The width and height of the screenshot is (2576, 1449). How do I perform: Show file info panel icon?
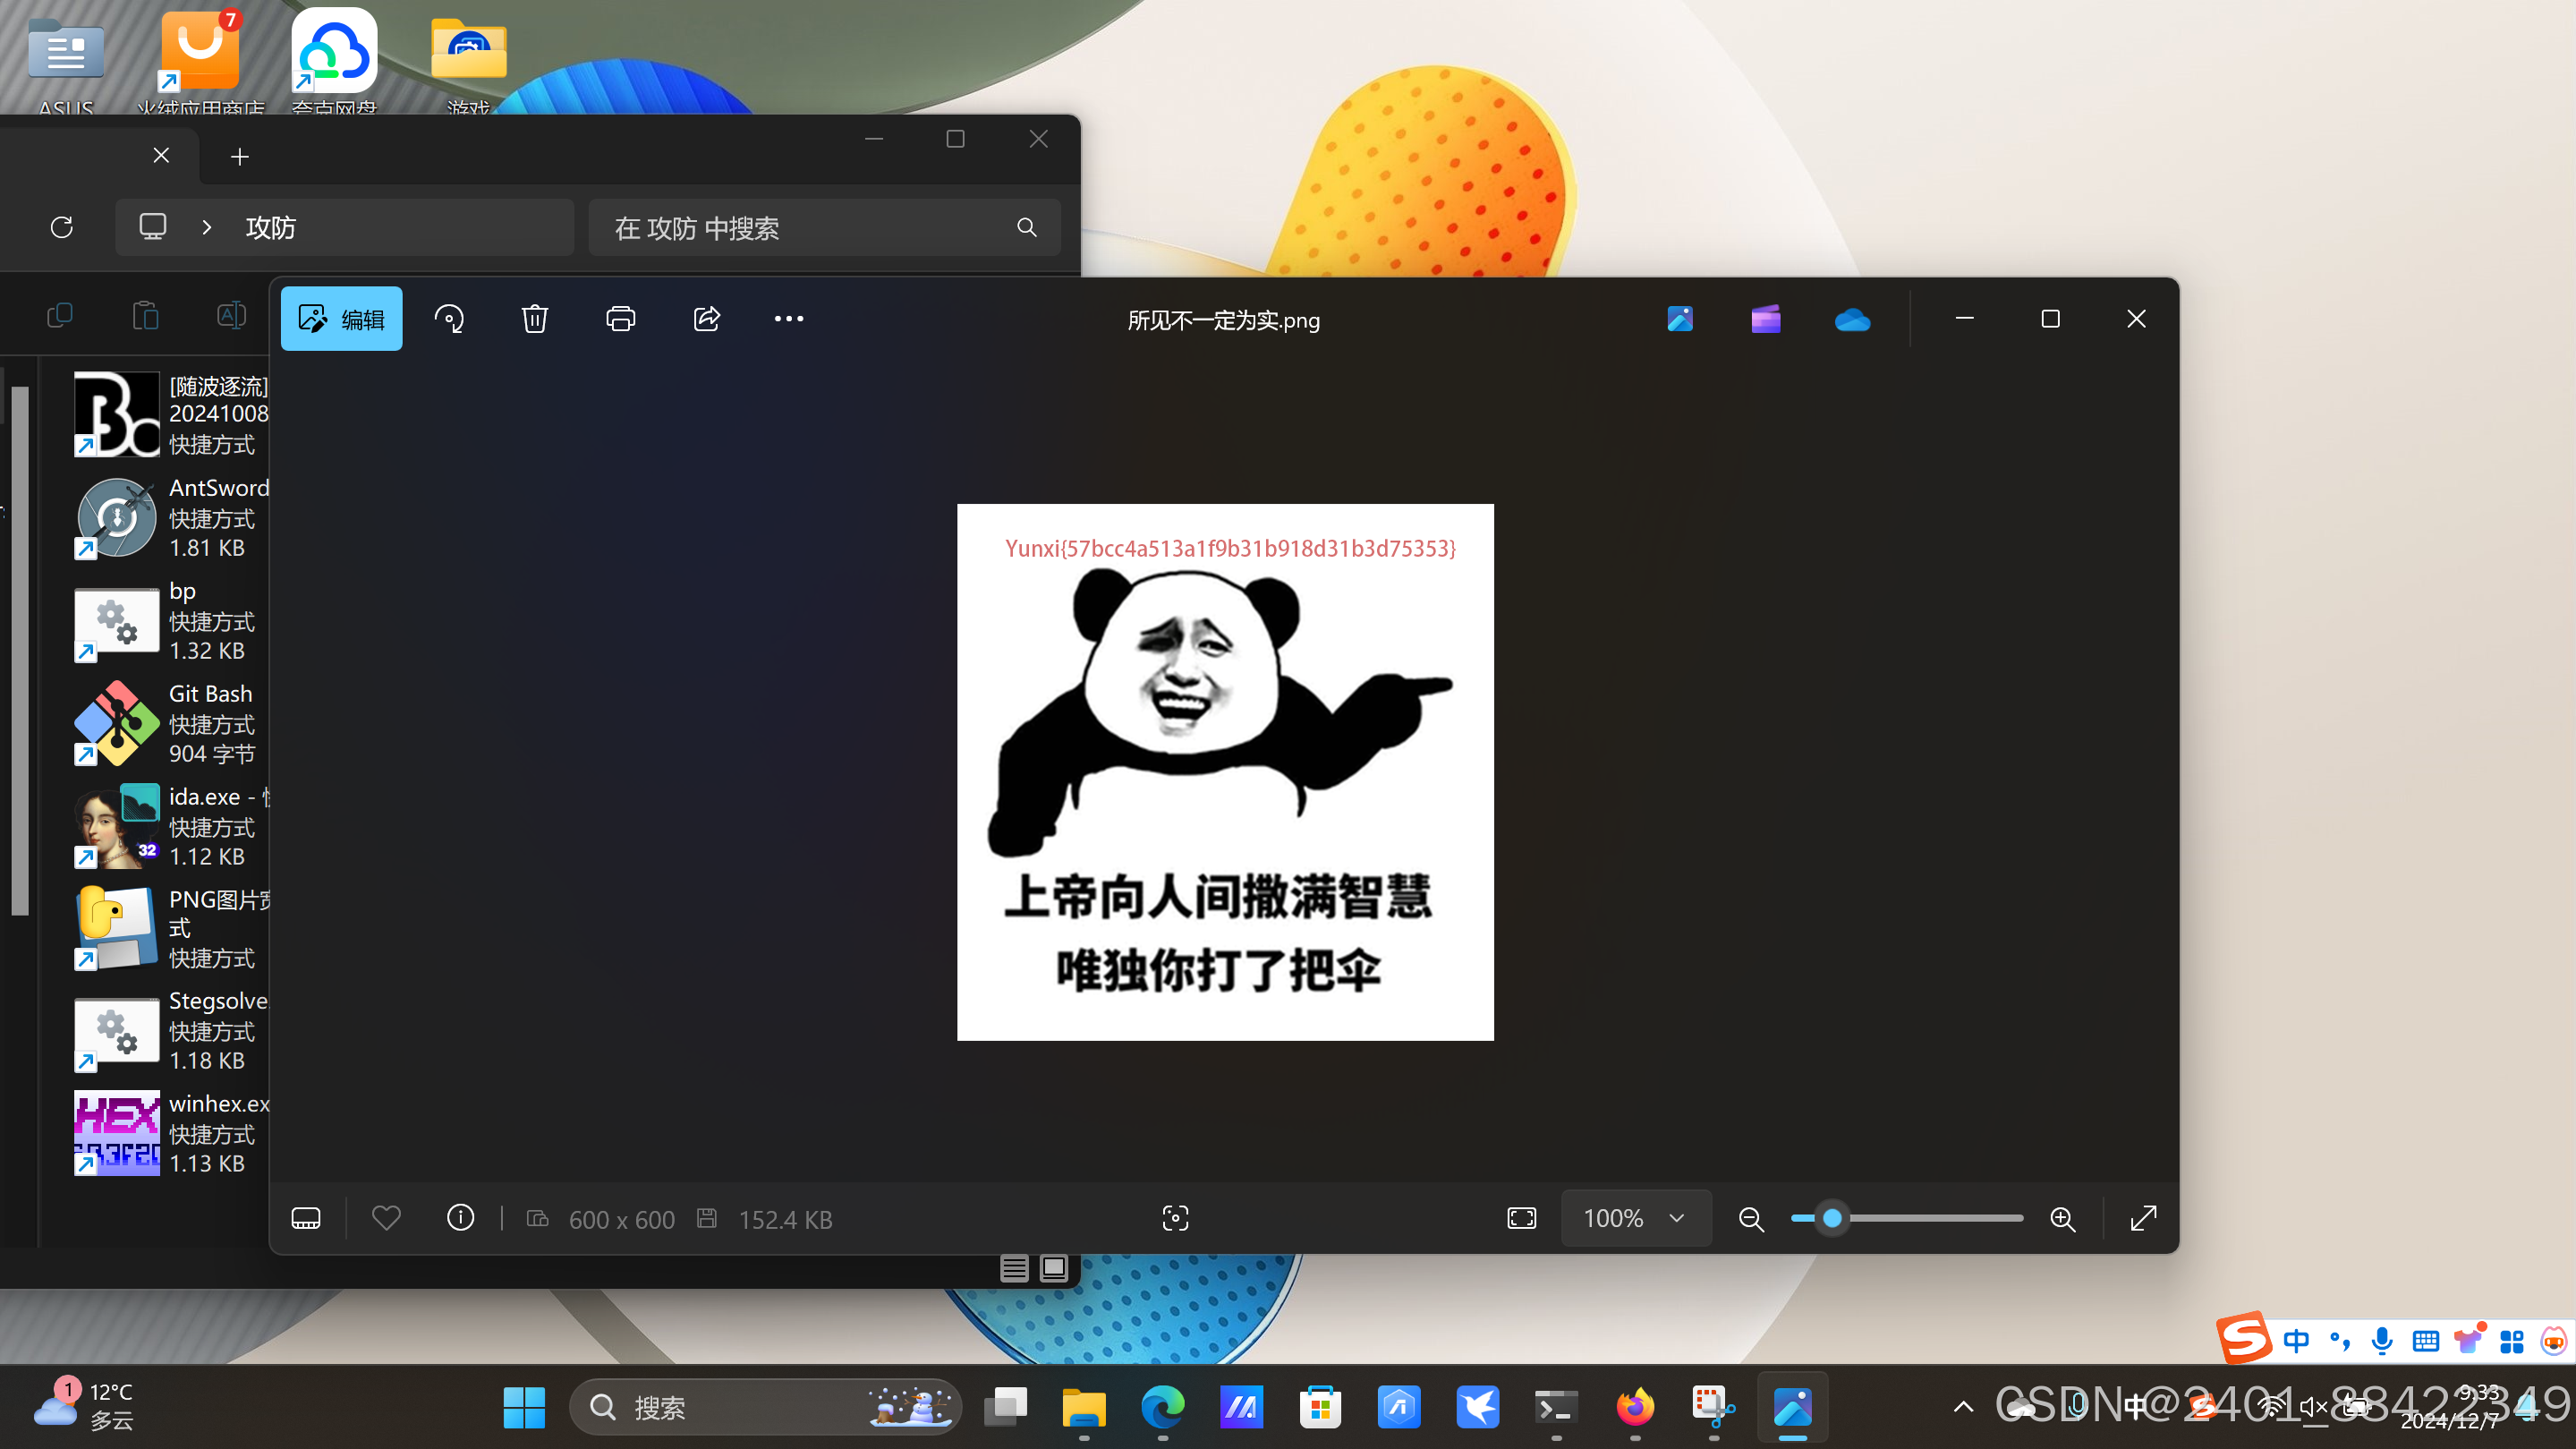tap(460, 1217)
